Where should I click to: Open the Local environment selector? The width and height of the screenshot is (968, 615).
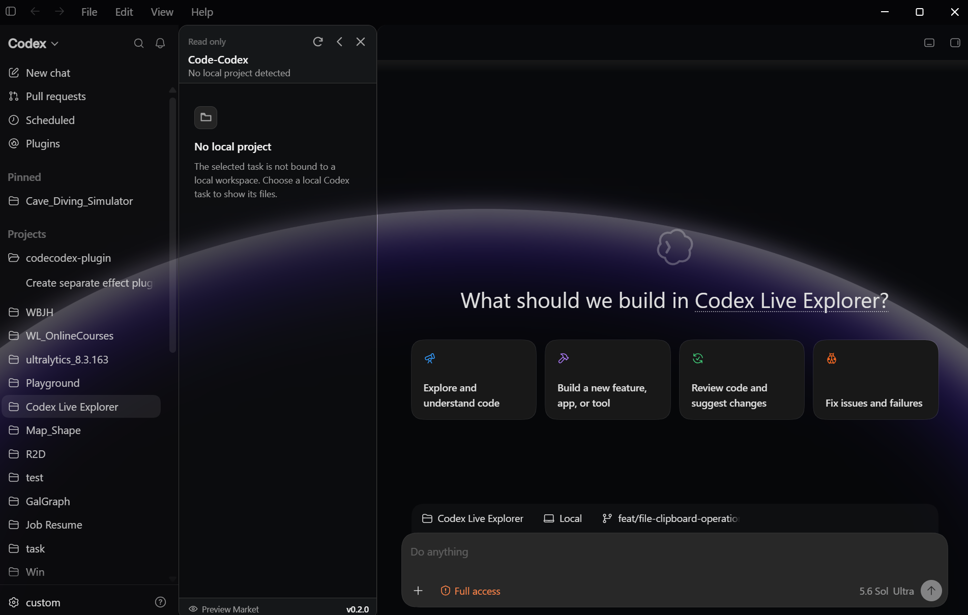(563, 518)
